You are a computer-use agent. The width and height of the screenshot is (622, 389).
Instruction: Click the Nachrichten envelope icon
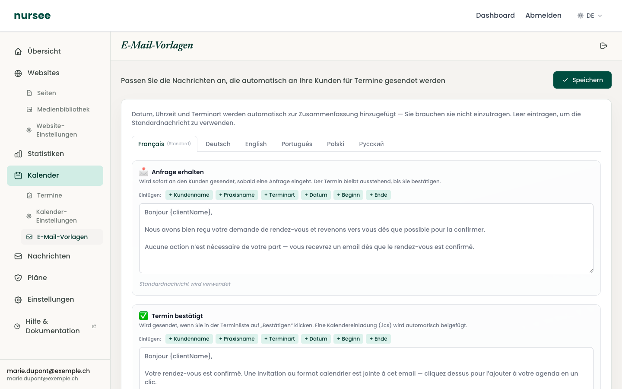click(x=18, y=256)
